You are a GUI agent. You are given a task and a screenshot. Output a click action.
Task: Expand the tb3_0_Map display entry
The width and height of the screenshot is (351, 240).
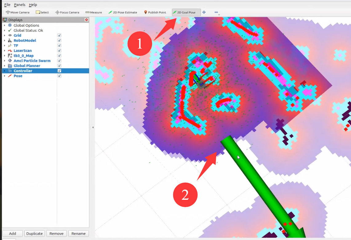coord(5,56)
